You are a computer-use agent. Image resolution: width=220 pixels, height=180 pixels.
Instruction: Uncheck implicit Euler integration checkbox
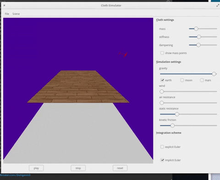click(x=162, y=160)
